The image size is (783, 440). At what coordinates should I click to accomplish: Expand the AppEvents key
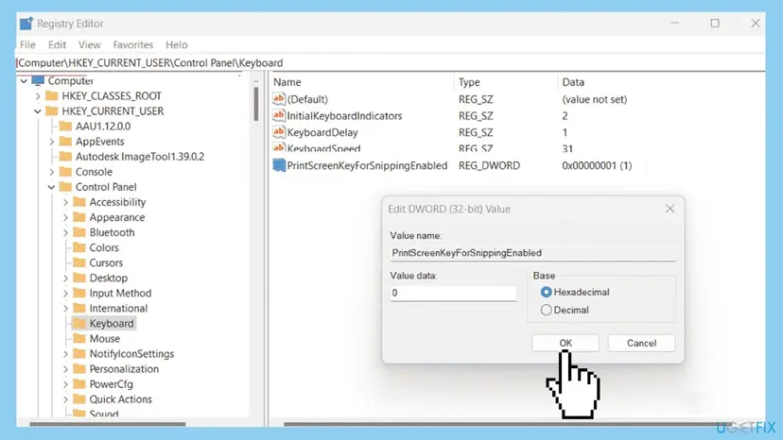[x=51, y=142]
